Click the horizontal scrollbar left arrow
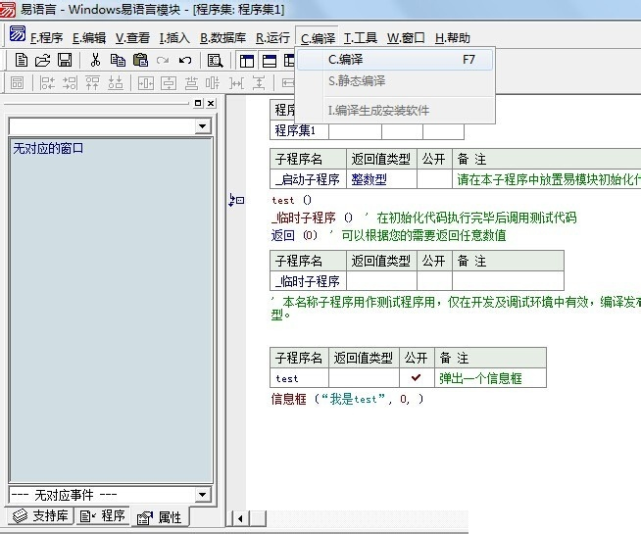Screen dimensions: 641x534 pos(238,517)
